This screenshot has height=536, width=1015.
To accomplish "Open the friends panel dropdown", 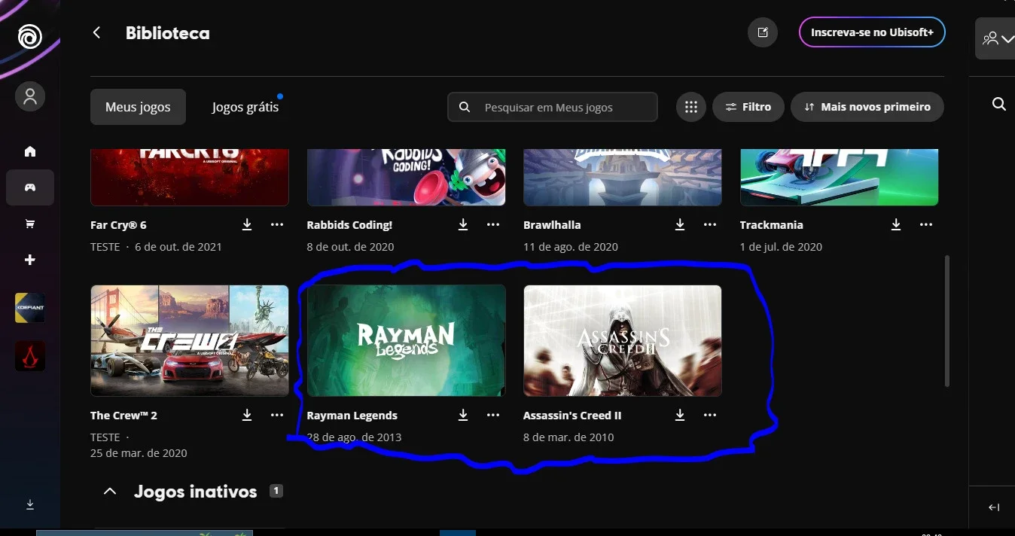I will (998, 38).
